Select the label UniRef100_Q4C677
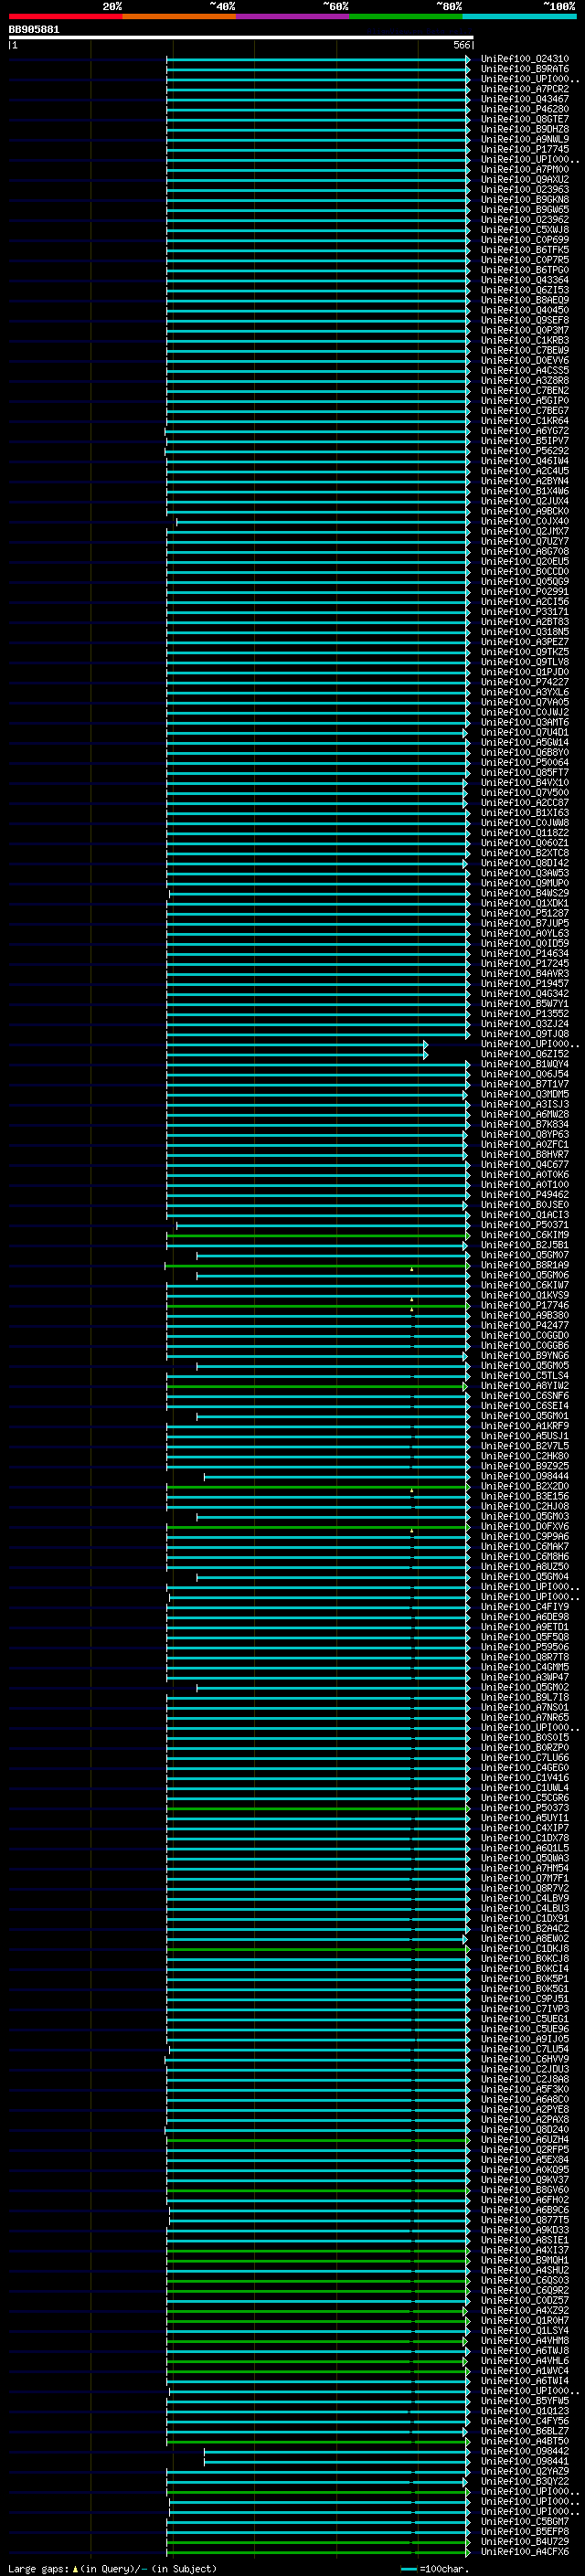The height and width of the screenshot is (2576, 585). point(525,1165)
